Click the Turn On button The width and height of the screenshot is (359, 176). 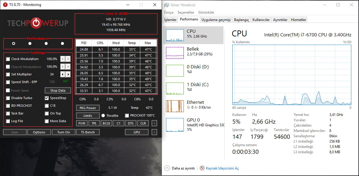pyautogui.click(x=63, y=132)
